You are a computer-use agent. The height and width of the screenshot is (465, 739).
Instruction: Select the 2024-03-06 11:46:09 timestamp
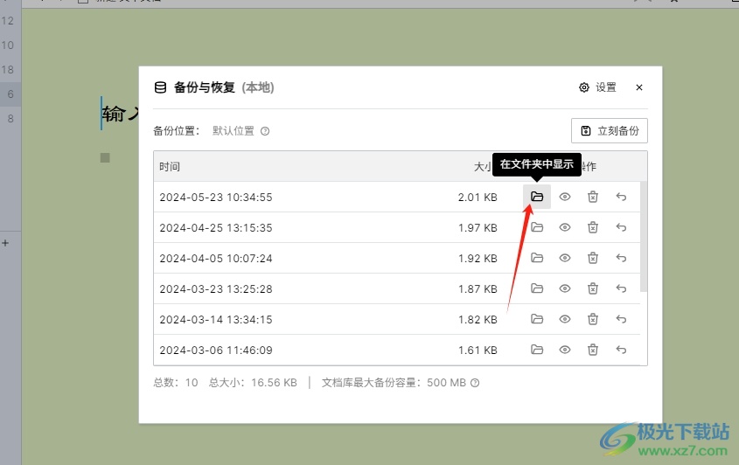pos(216,350)
